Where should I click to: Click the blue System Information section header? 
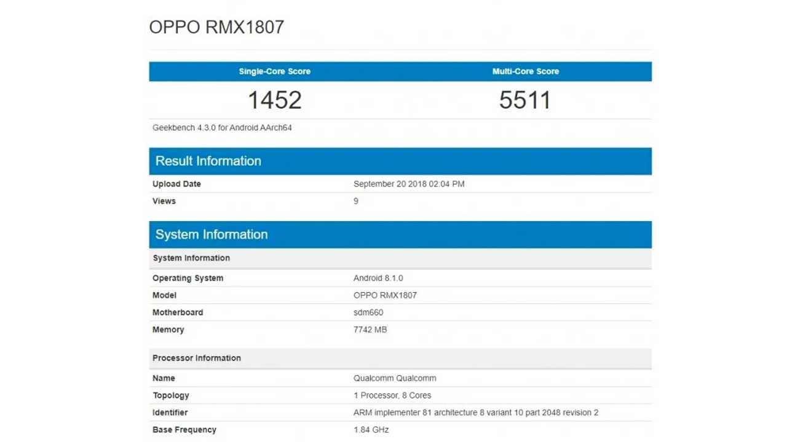(400, 235)
